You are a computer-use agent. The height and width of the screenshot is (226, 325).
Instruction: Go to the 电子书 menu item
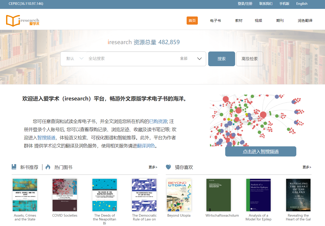[215, 21]
